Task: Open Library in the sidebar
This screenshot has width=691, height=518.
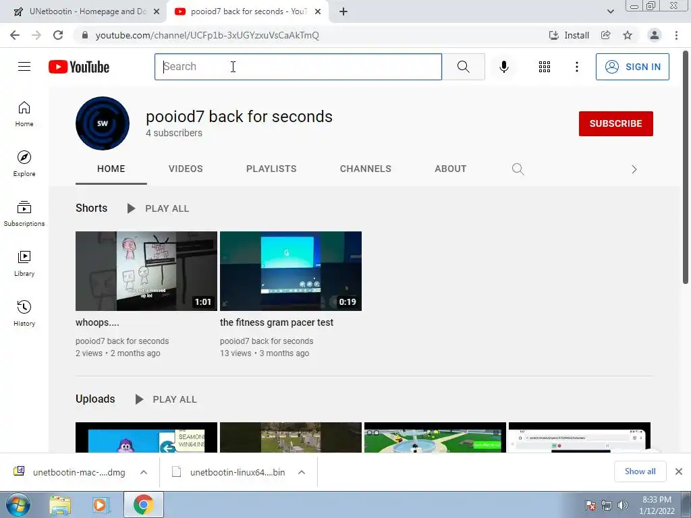Action: tap(24, 264)
